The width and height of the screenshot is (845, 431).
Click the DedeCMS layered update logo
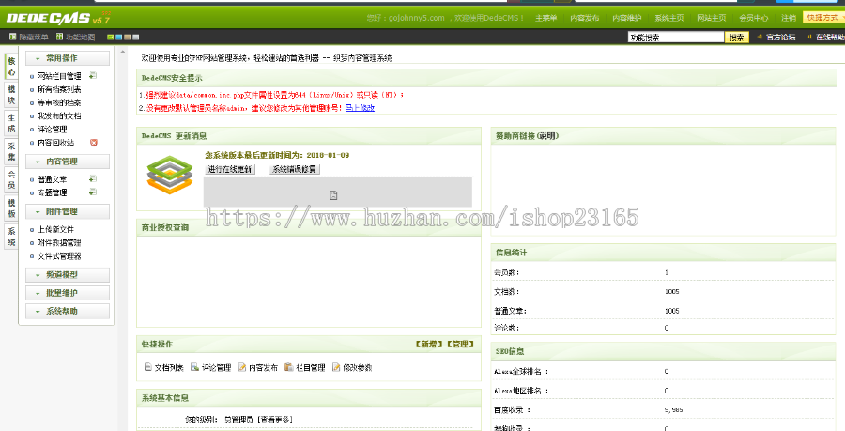(x=170, y=175)
